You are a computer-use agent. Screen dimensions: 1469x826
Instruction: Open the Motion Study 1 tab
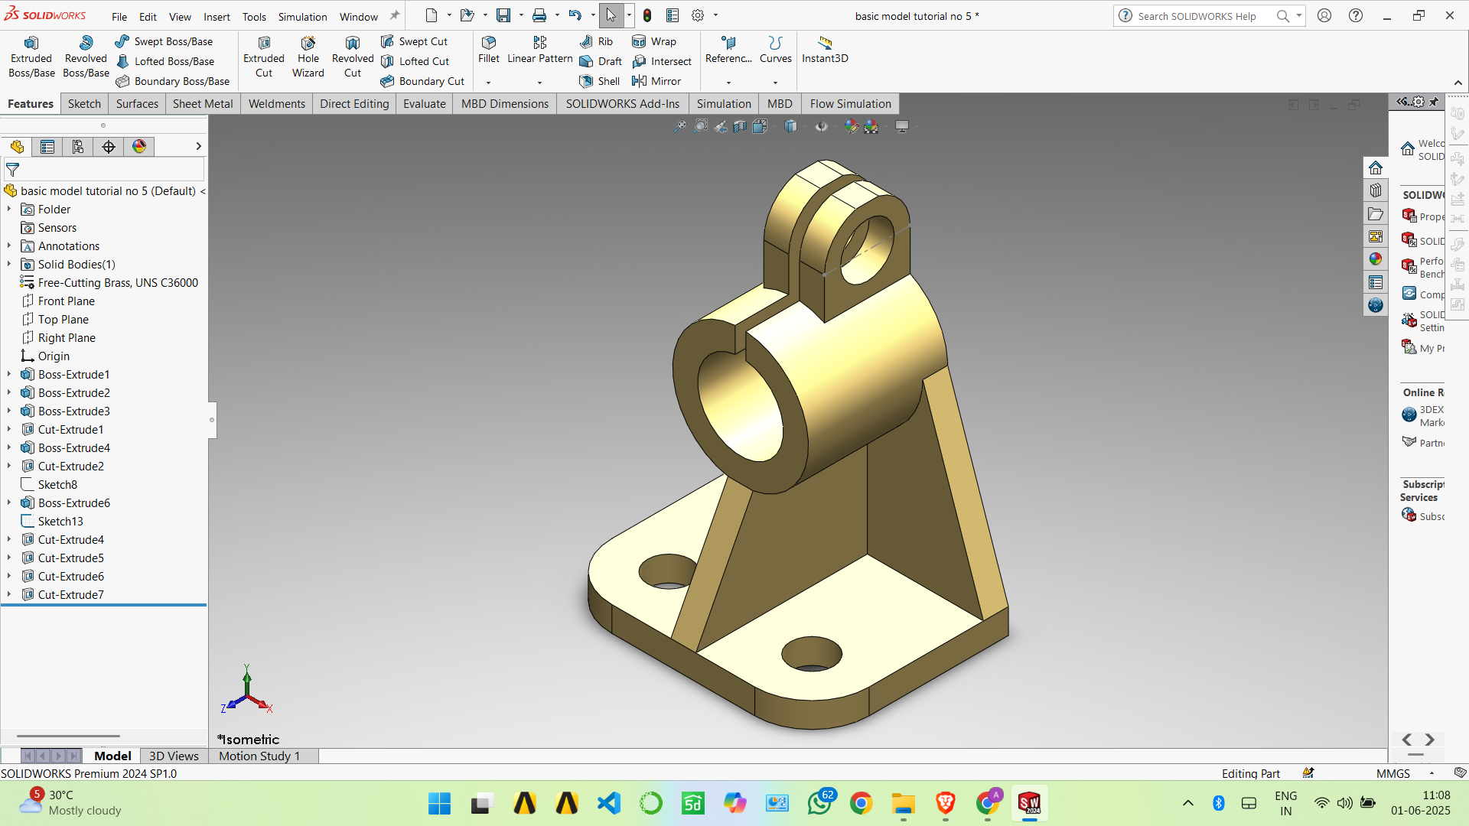tap(259, 756)
